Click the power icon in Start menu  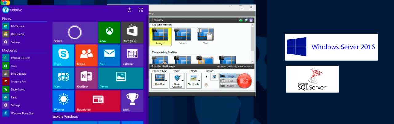[x=130, y=10]
